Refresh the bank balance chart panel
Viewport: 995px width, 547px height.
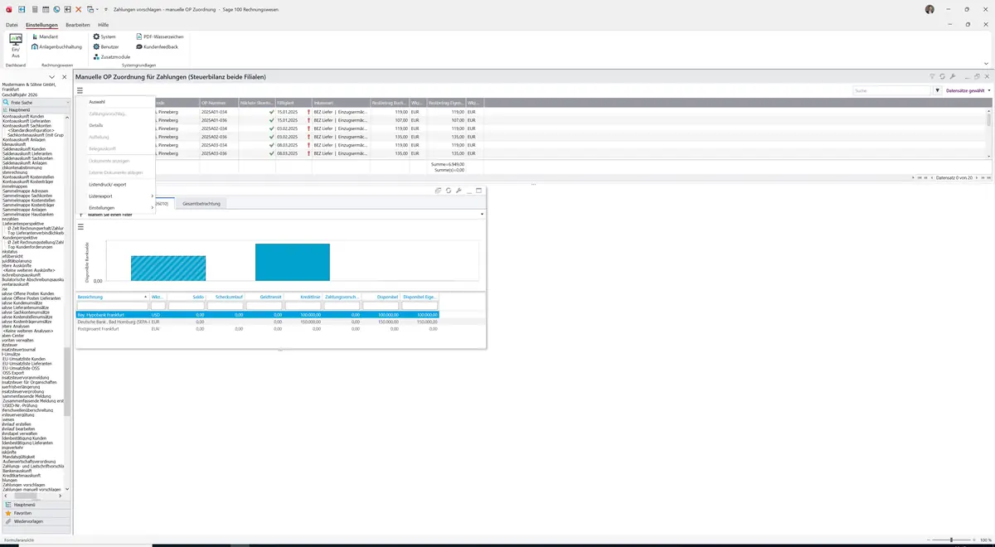click(448, 190)
